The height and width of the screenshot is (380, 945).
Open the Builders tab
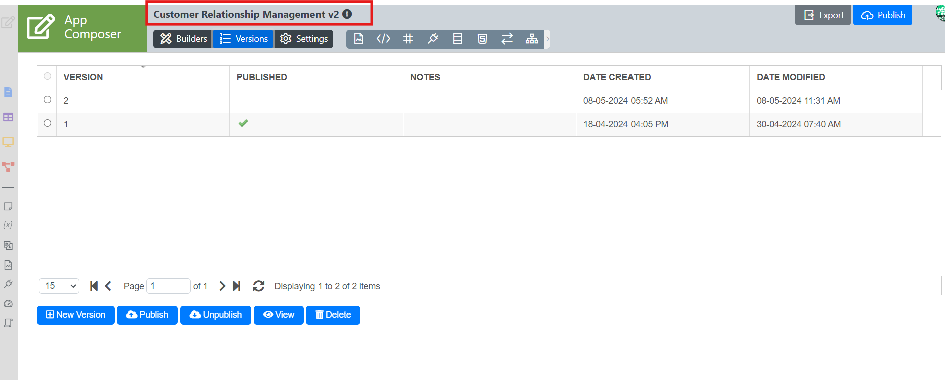pyautogui.click(x=183, y=39)
